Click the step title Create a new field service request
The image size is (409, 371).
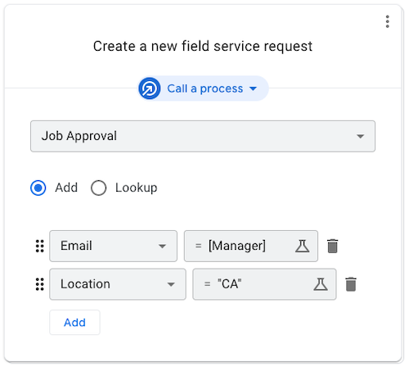(x=203, y=46)
